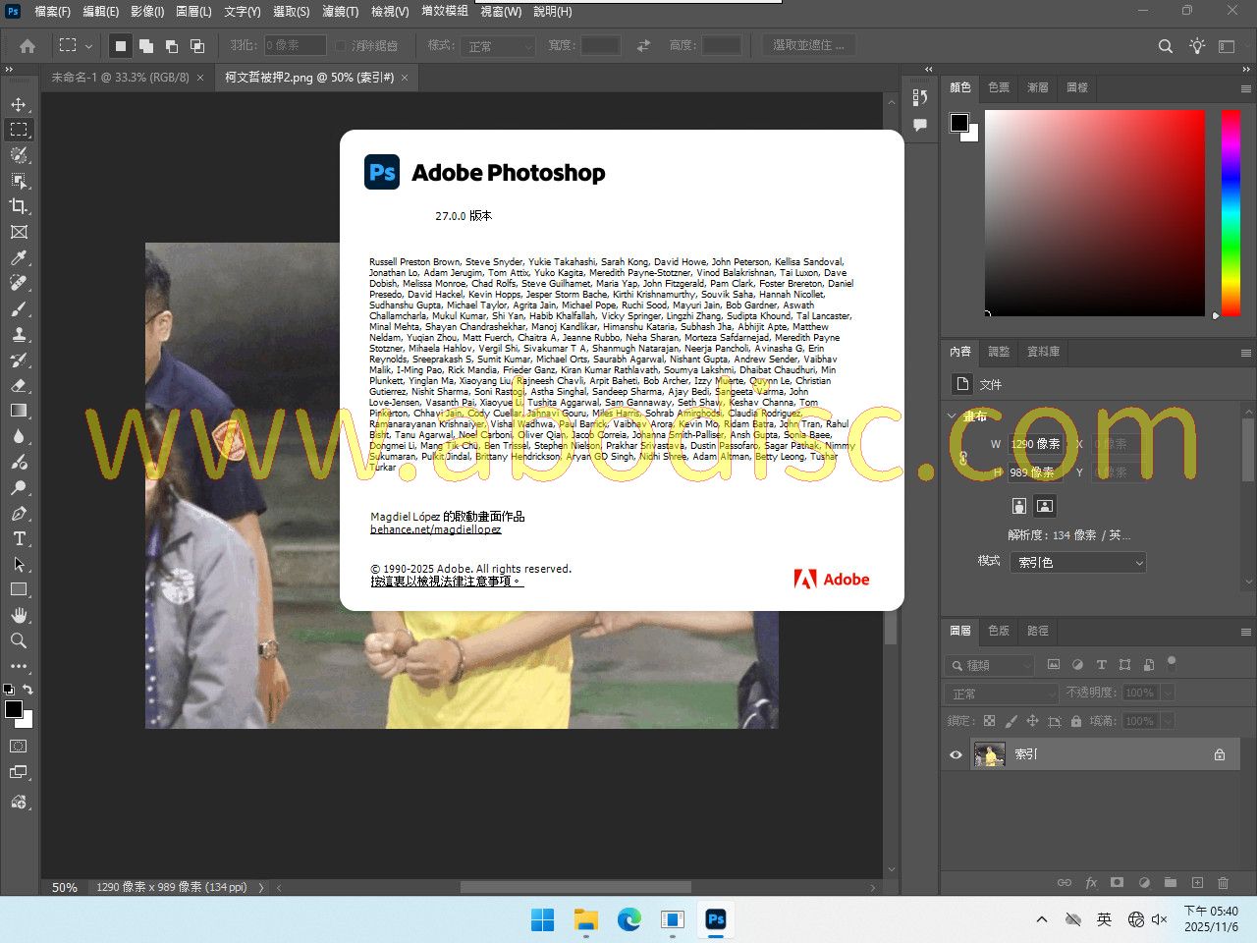This screenshot has width=1257, height=943.
Task: Select the Move tool
Action: tap(19, 104)
